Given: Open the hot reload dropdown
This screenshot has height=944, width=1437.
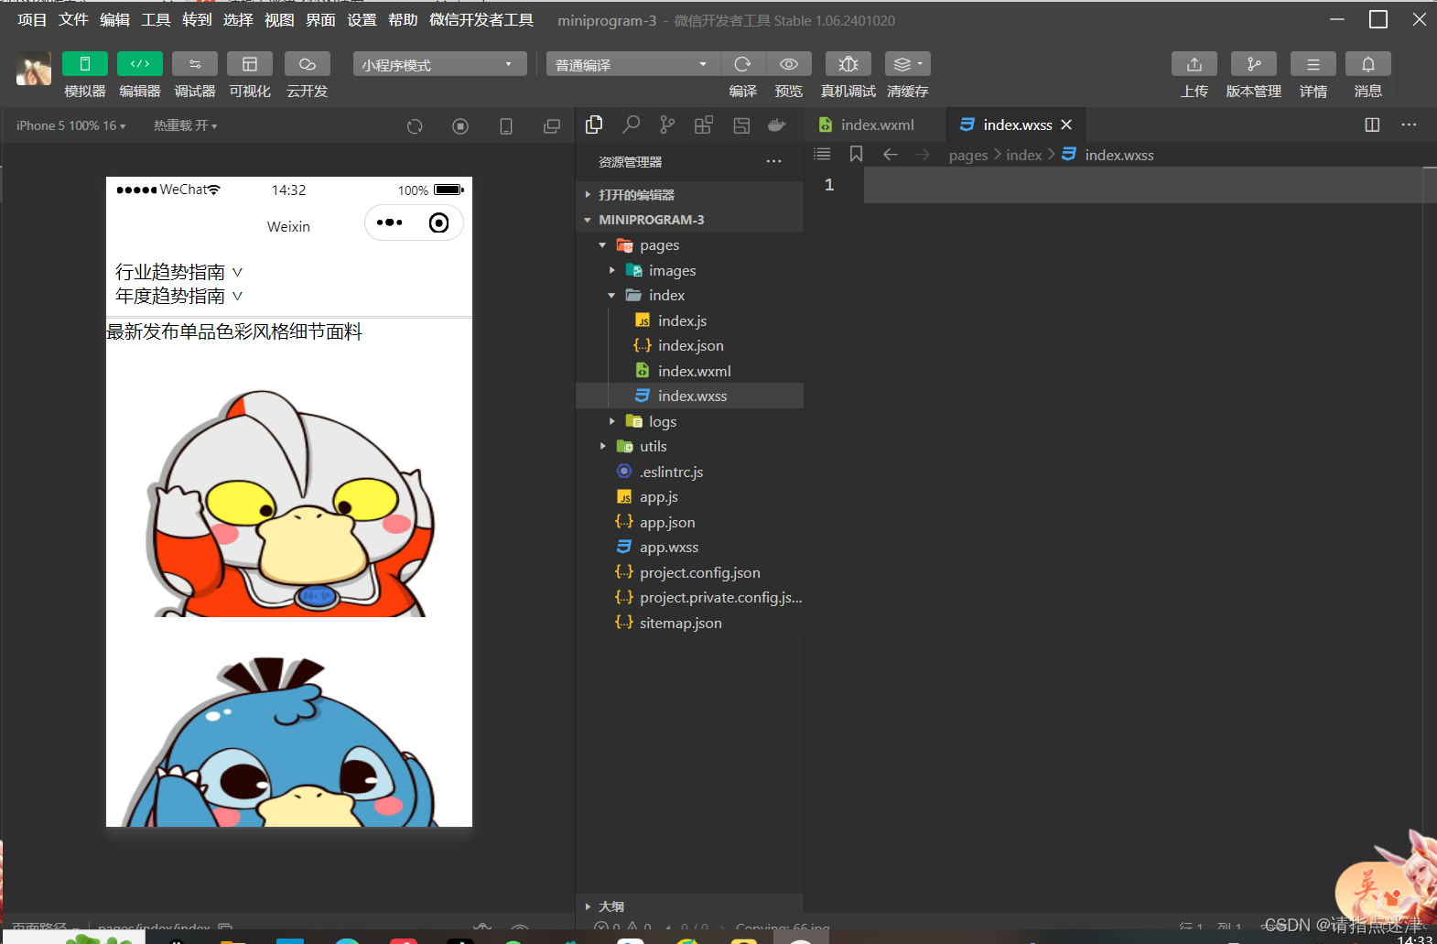Looking at the screenshot, I should (x=186, y=125).
